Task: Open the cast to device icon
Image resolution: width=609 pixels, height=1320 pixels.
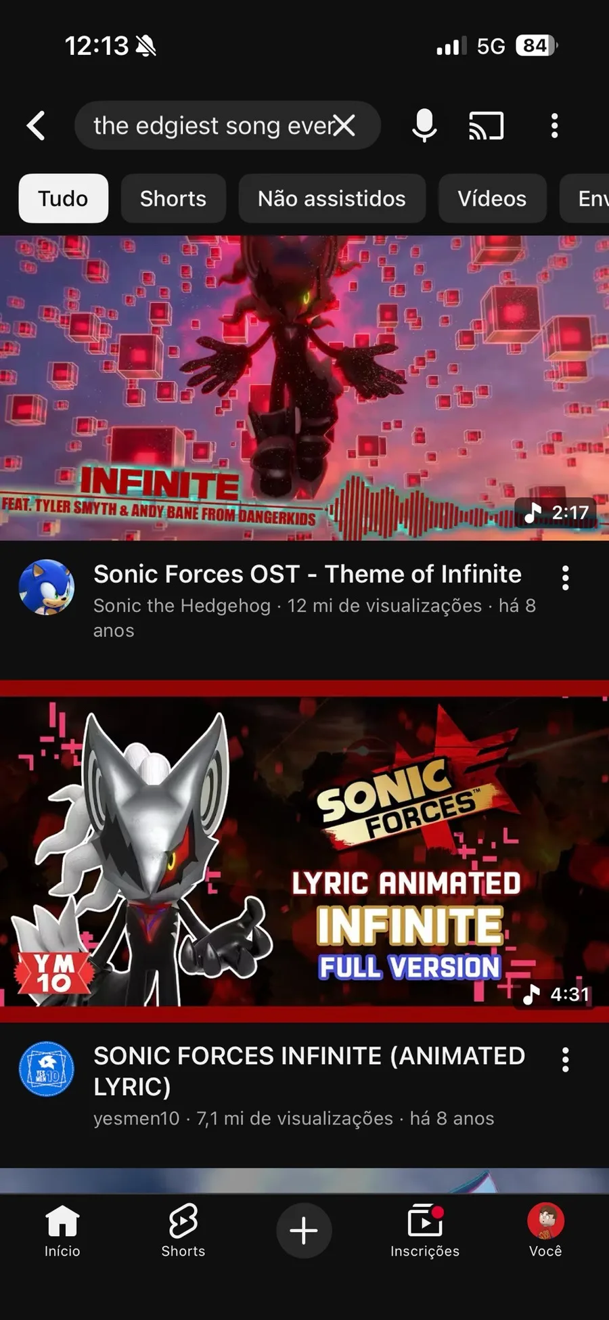Action: click(487, 126)
